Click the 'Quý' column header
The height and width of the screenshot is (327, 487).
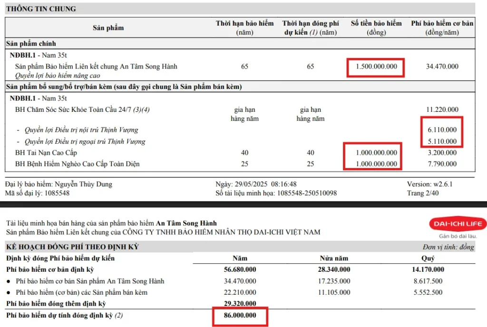tap(428, 258)
